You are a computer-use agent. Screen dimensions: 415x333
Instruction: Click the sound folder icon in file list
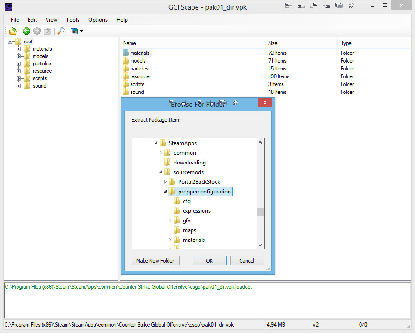[126, 92]
